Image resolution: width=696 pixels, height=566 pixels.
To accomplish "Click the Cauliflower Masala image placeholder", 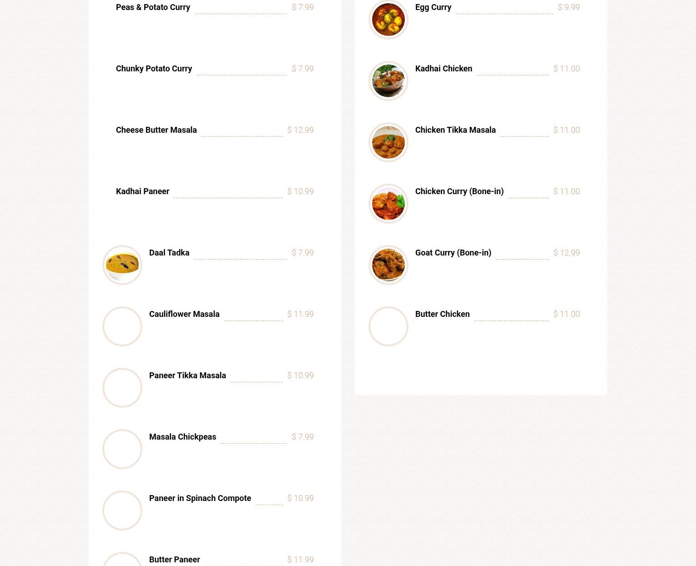I will (x=122, y=326).
